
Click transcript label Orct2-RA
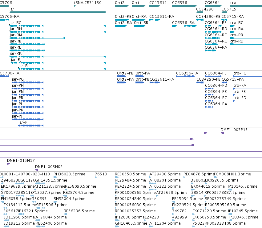123,22
